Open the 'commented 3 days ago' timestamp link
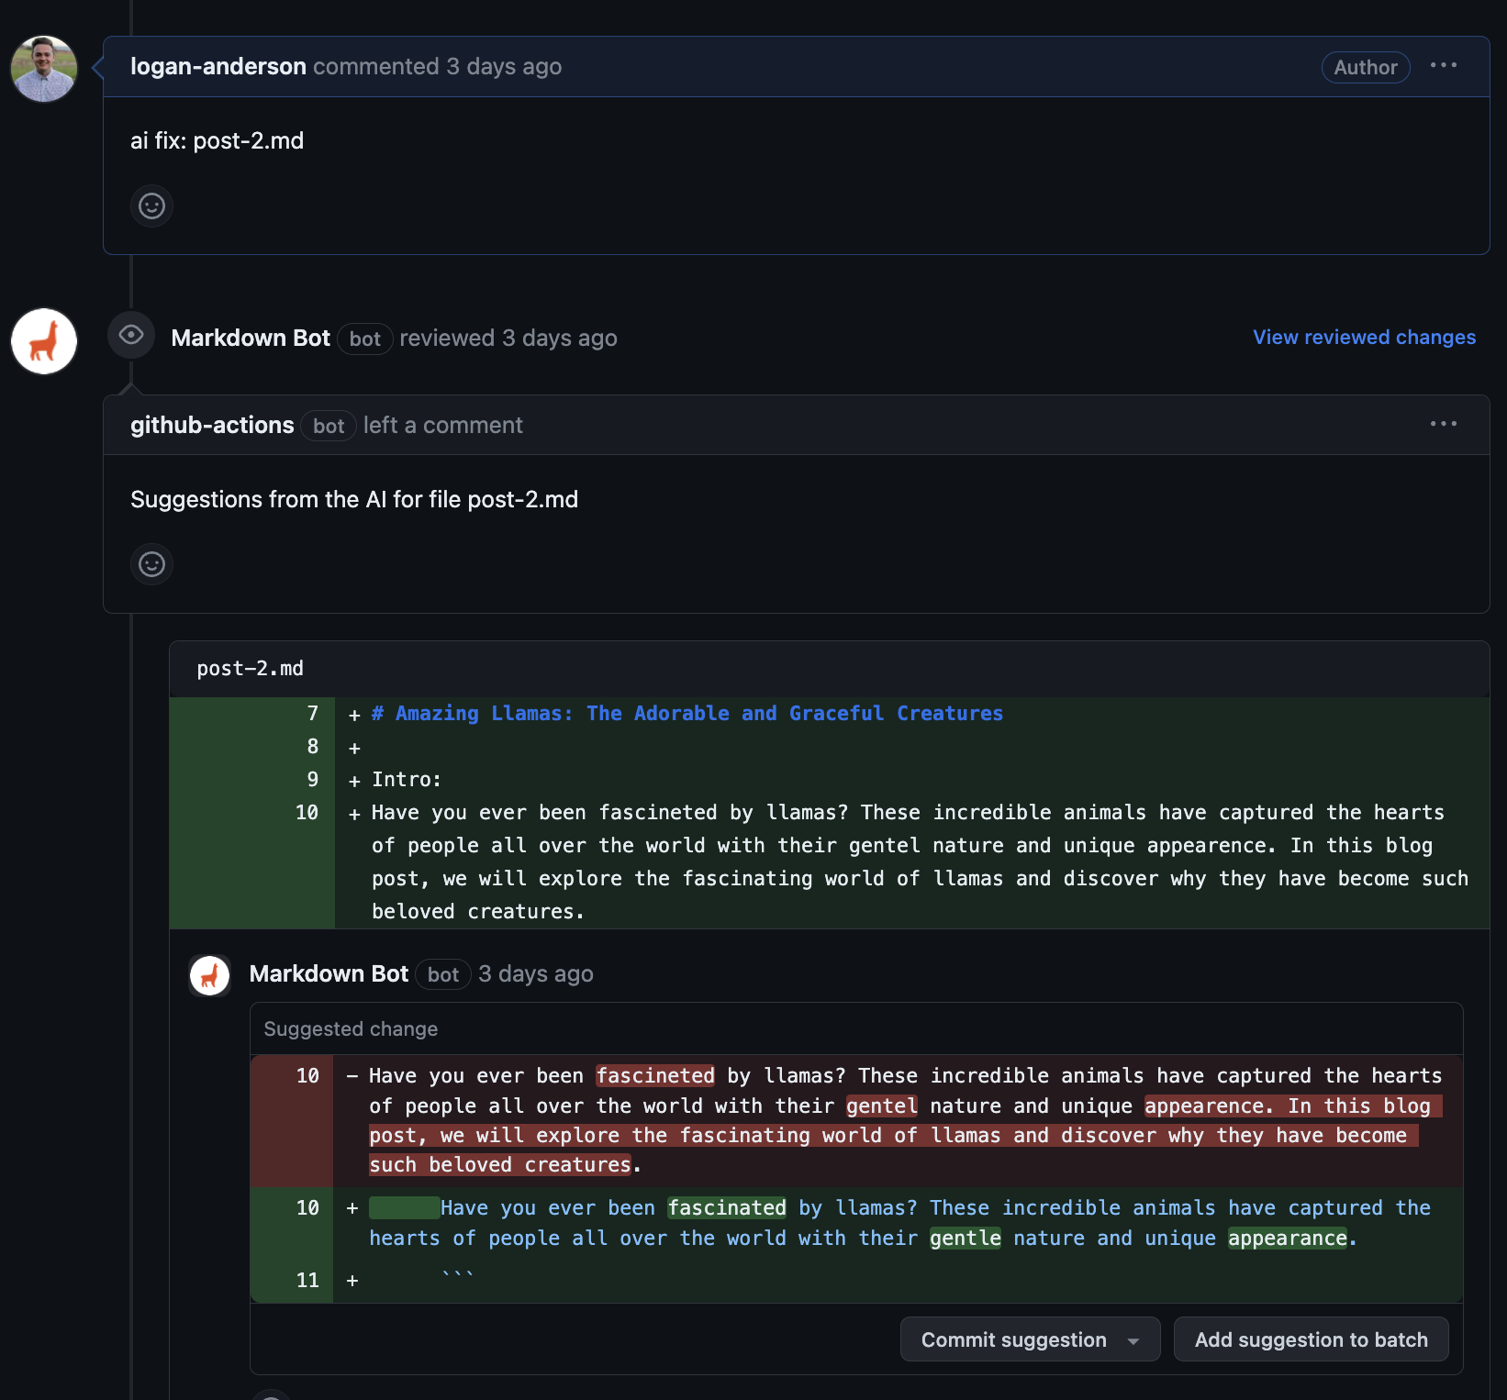The height and width of the screenshot is (1400, 1507). [x=438, y=67]
